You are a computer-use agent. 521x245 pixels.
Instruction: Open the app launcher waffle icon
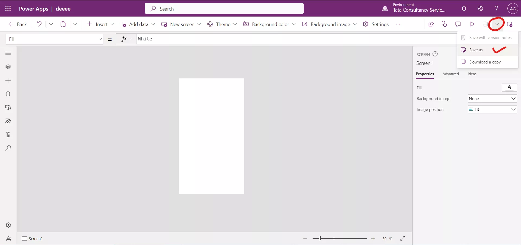pyautogui.click(x=8, y=8)
